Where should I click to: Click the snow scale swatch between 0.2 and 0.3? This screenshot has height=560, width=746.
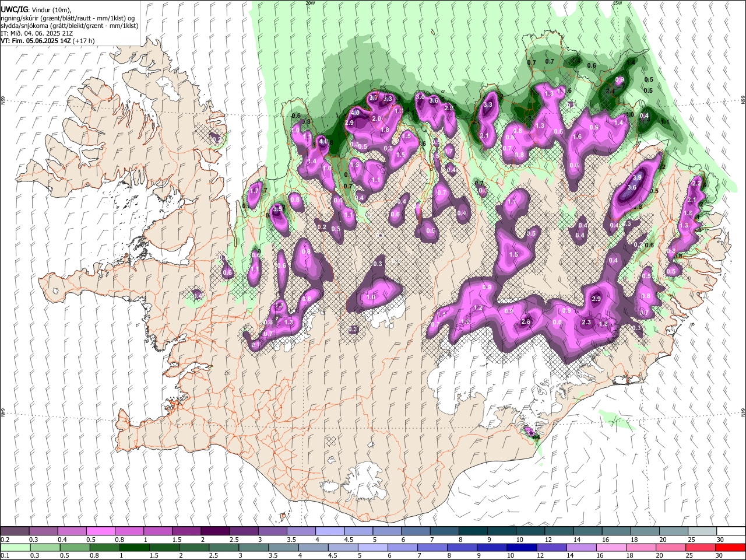15,531
